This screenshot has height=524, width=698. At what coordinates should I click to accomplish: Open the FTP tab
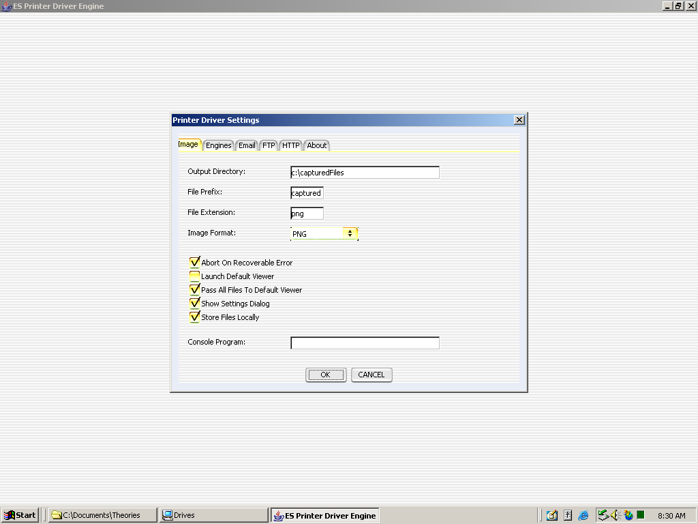click(269, 145)
